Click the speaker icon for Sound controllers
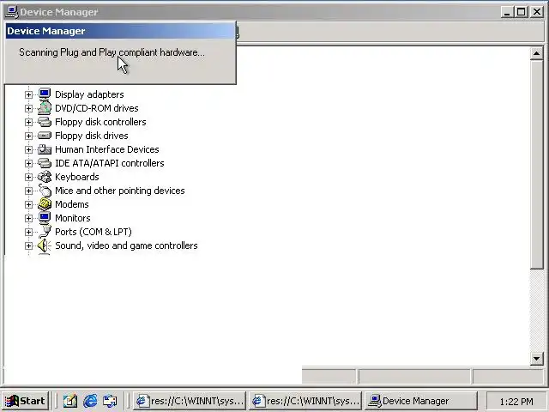Image resolution: width=549 pixels, height=412 pixels. [45, 245]
